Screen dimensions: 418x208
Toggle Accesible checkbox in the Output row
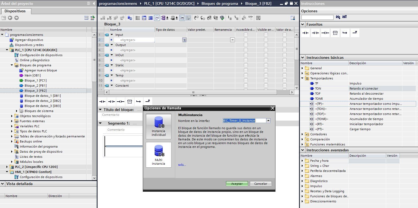tap(246, 45)
